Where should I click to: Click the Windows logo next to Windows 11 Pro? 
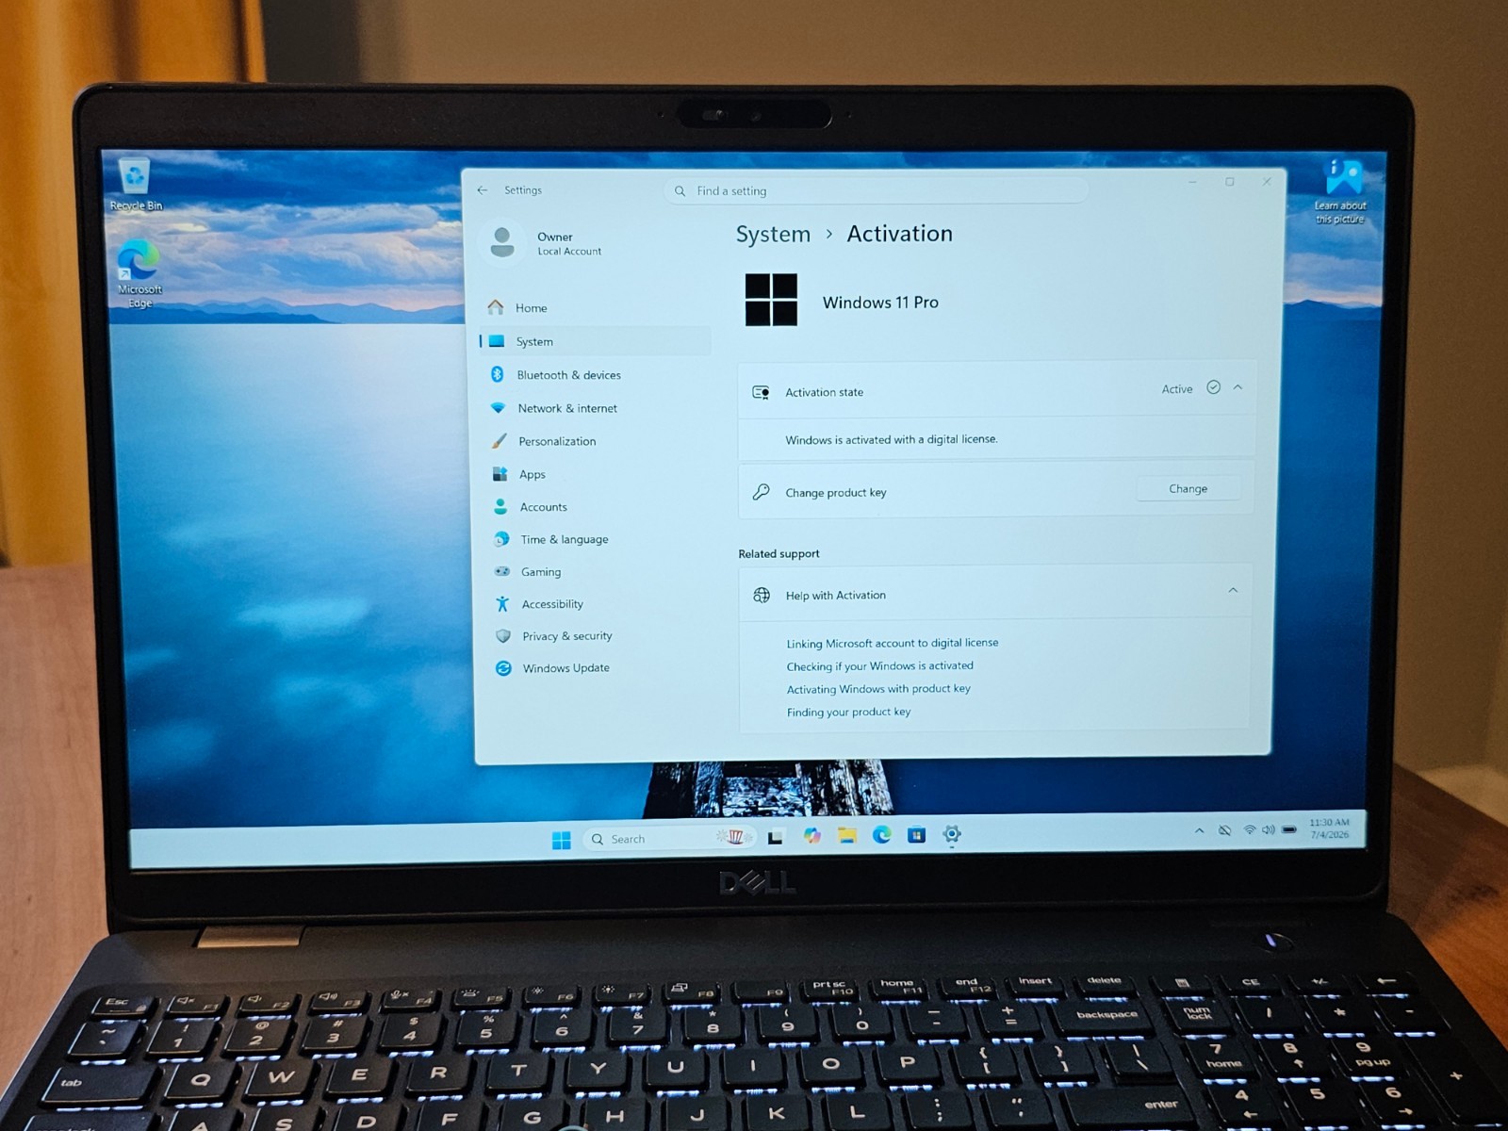pos(771,300)
